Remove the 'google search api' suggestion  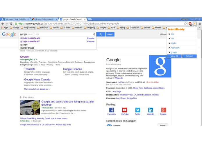pyautogui.click(x=91, y=38)
